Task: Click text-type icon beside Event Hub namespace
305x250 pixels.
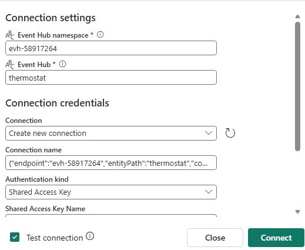Action: point(9,35)
